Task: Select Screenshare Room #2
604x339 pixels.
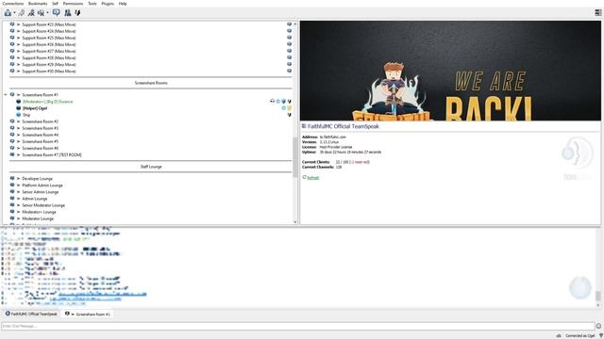Action: [40, 121]
